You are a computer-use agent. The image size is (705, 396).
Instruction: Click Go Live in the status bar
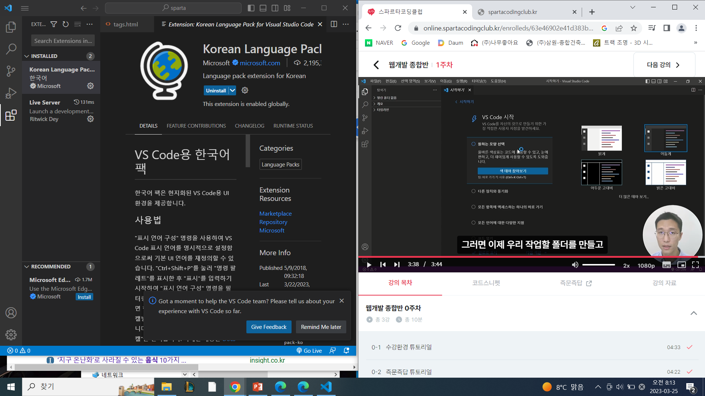click(309, 351)
